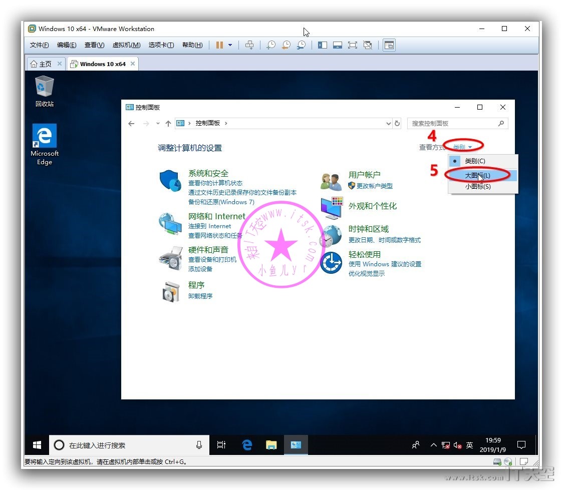This screenshot has width=563, height=490.
Task: Refresh the 控制面板 window
Action: tap(397, 124)
